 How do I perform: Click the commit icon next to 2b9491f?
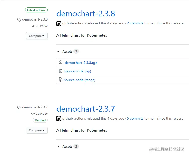point(33,114)
